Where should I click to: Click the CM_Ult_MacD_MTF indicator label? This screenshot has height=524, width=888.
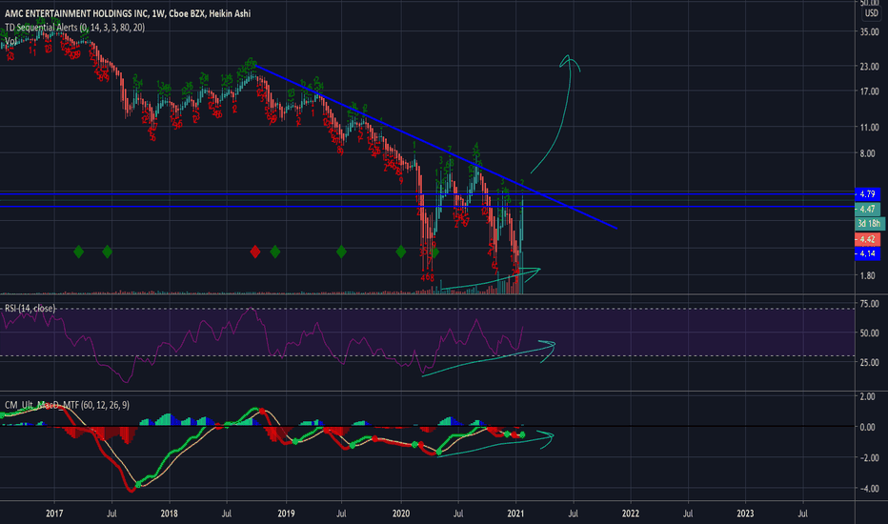[67, 405]
